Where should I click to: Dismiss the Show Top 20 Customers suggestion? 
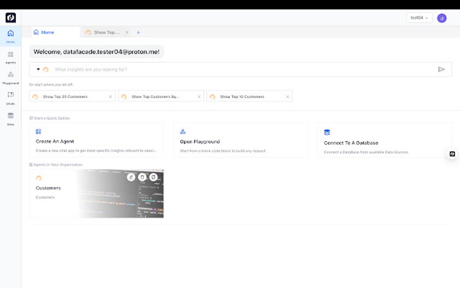click(x=111, y=96)
